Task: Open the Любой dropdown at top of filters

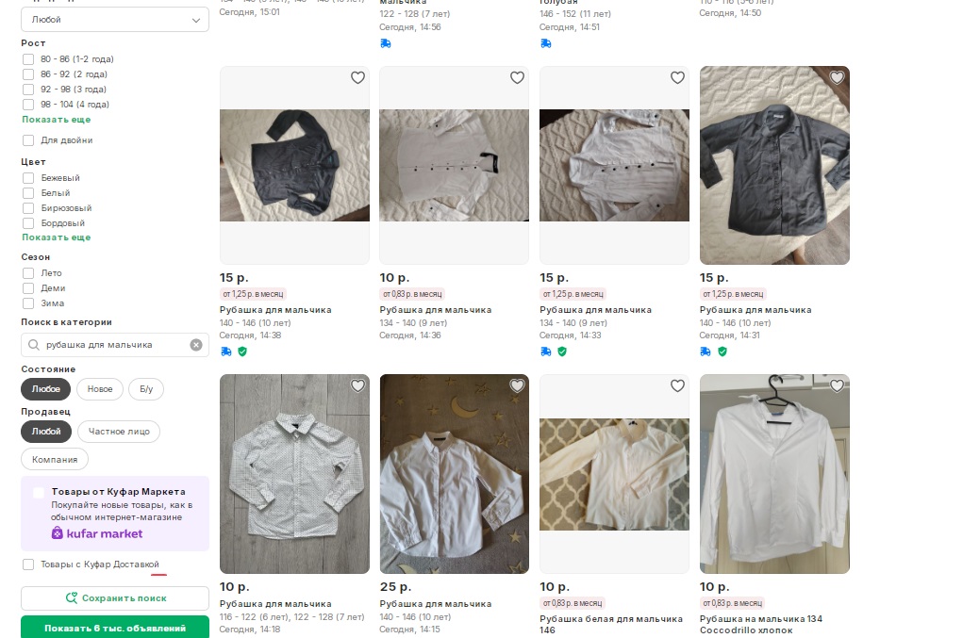Action: click(x=115, y=20)
